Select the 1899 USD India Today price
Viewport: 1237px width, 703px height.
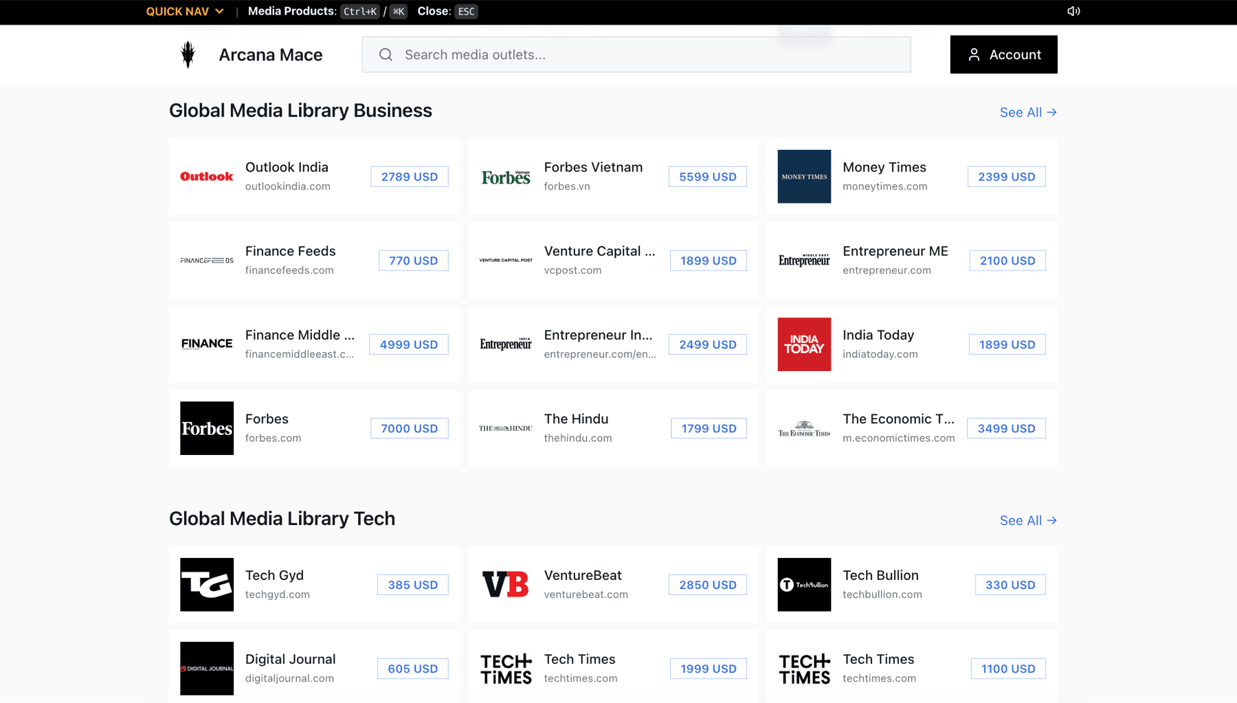[x=1007, y=344]
